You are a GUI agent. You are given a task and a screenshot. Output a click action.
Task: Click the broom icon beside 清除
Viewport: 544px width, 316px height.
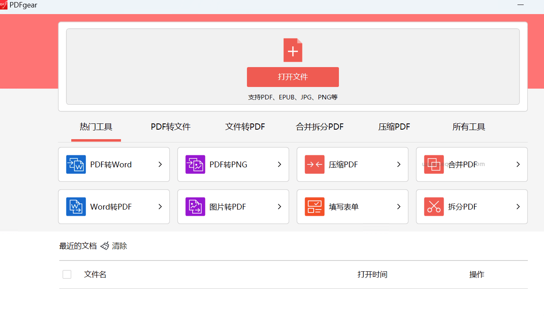click(104, 246)
